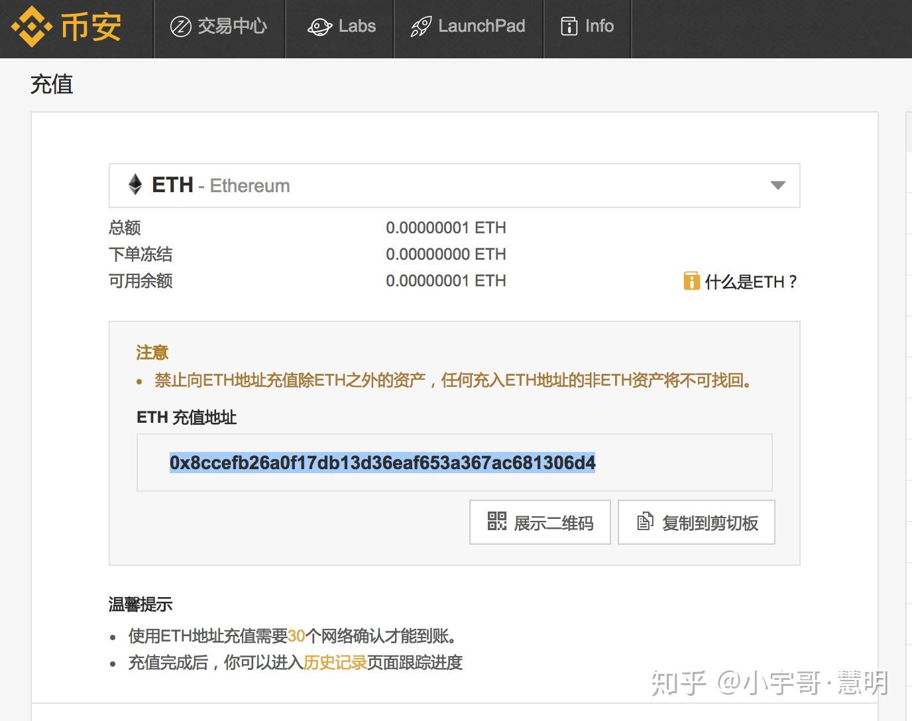This screenshot has width=912, height=721.
Task: Click the Binance 币安 logo
Action: (x=66, y=28)
